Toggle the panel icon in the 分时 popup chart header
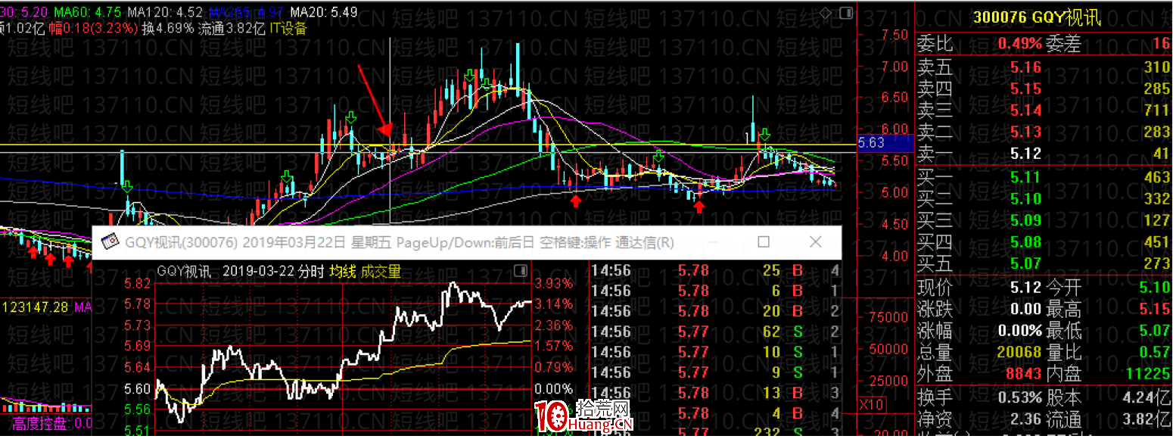 coord(520,271)
